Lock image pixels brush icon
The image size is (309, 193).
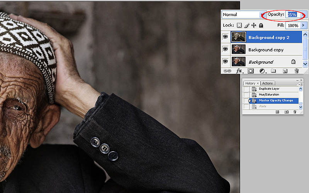pyautogui.click(x=246, y=25)
